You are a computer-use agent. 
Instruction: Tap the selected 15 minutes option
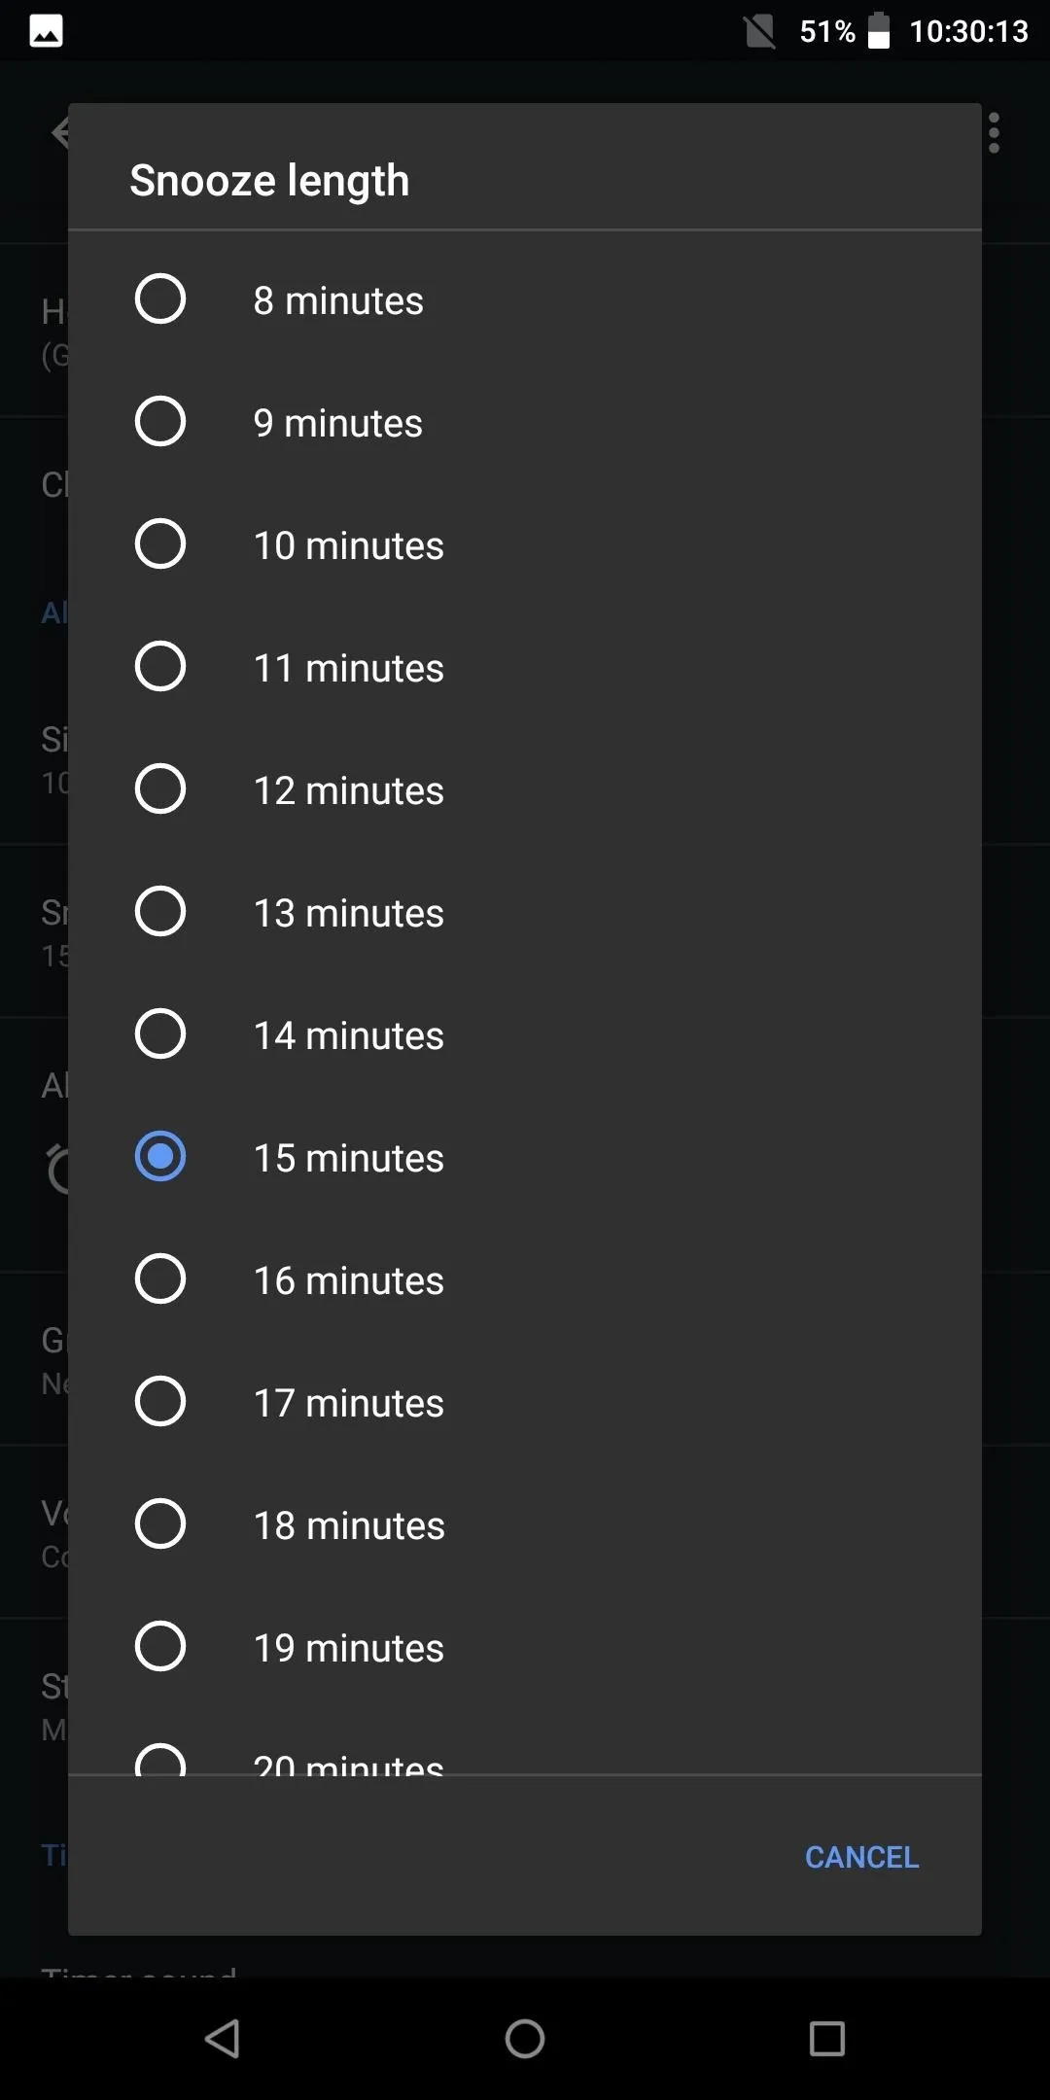pyautogui.click(x=524, y=1156)
